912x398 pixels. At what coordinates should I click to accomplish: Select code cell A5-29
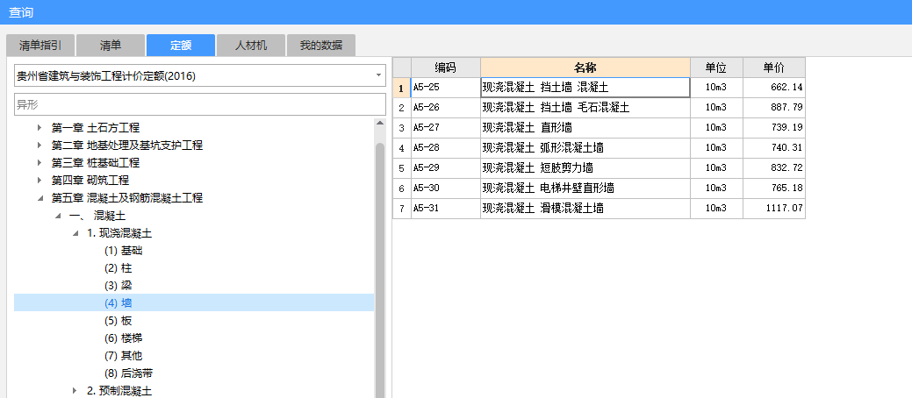(446, 168)
